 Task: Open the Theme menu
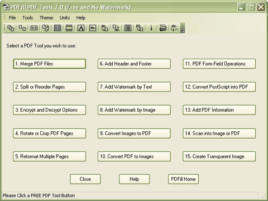pos(46,18)
